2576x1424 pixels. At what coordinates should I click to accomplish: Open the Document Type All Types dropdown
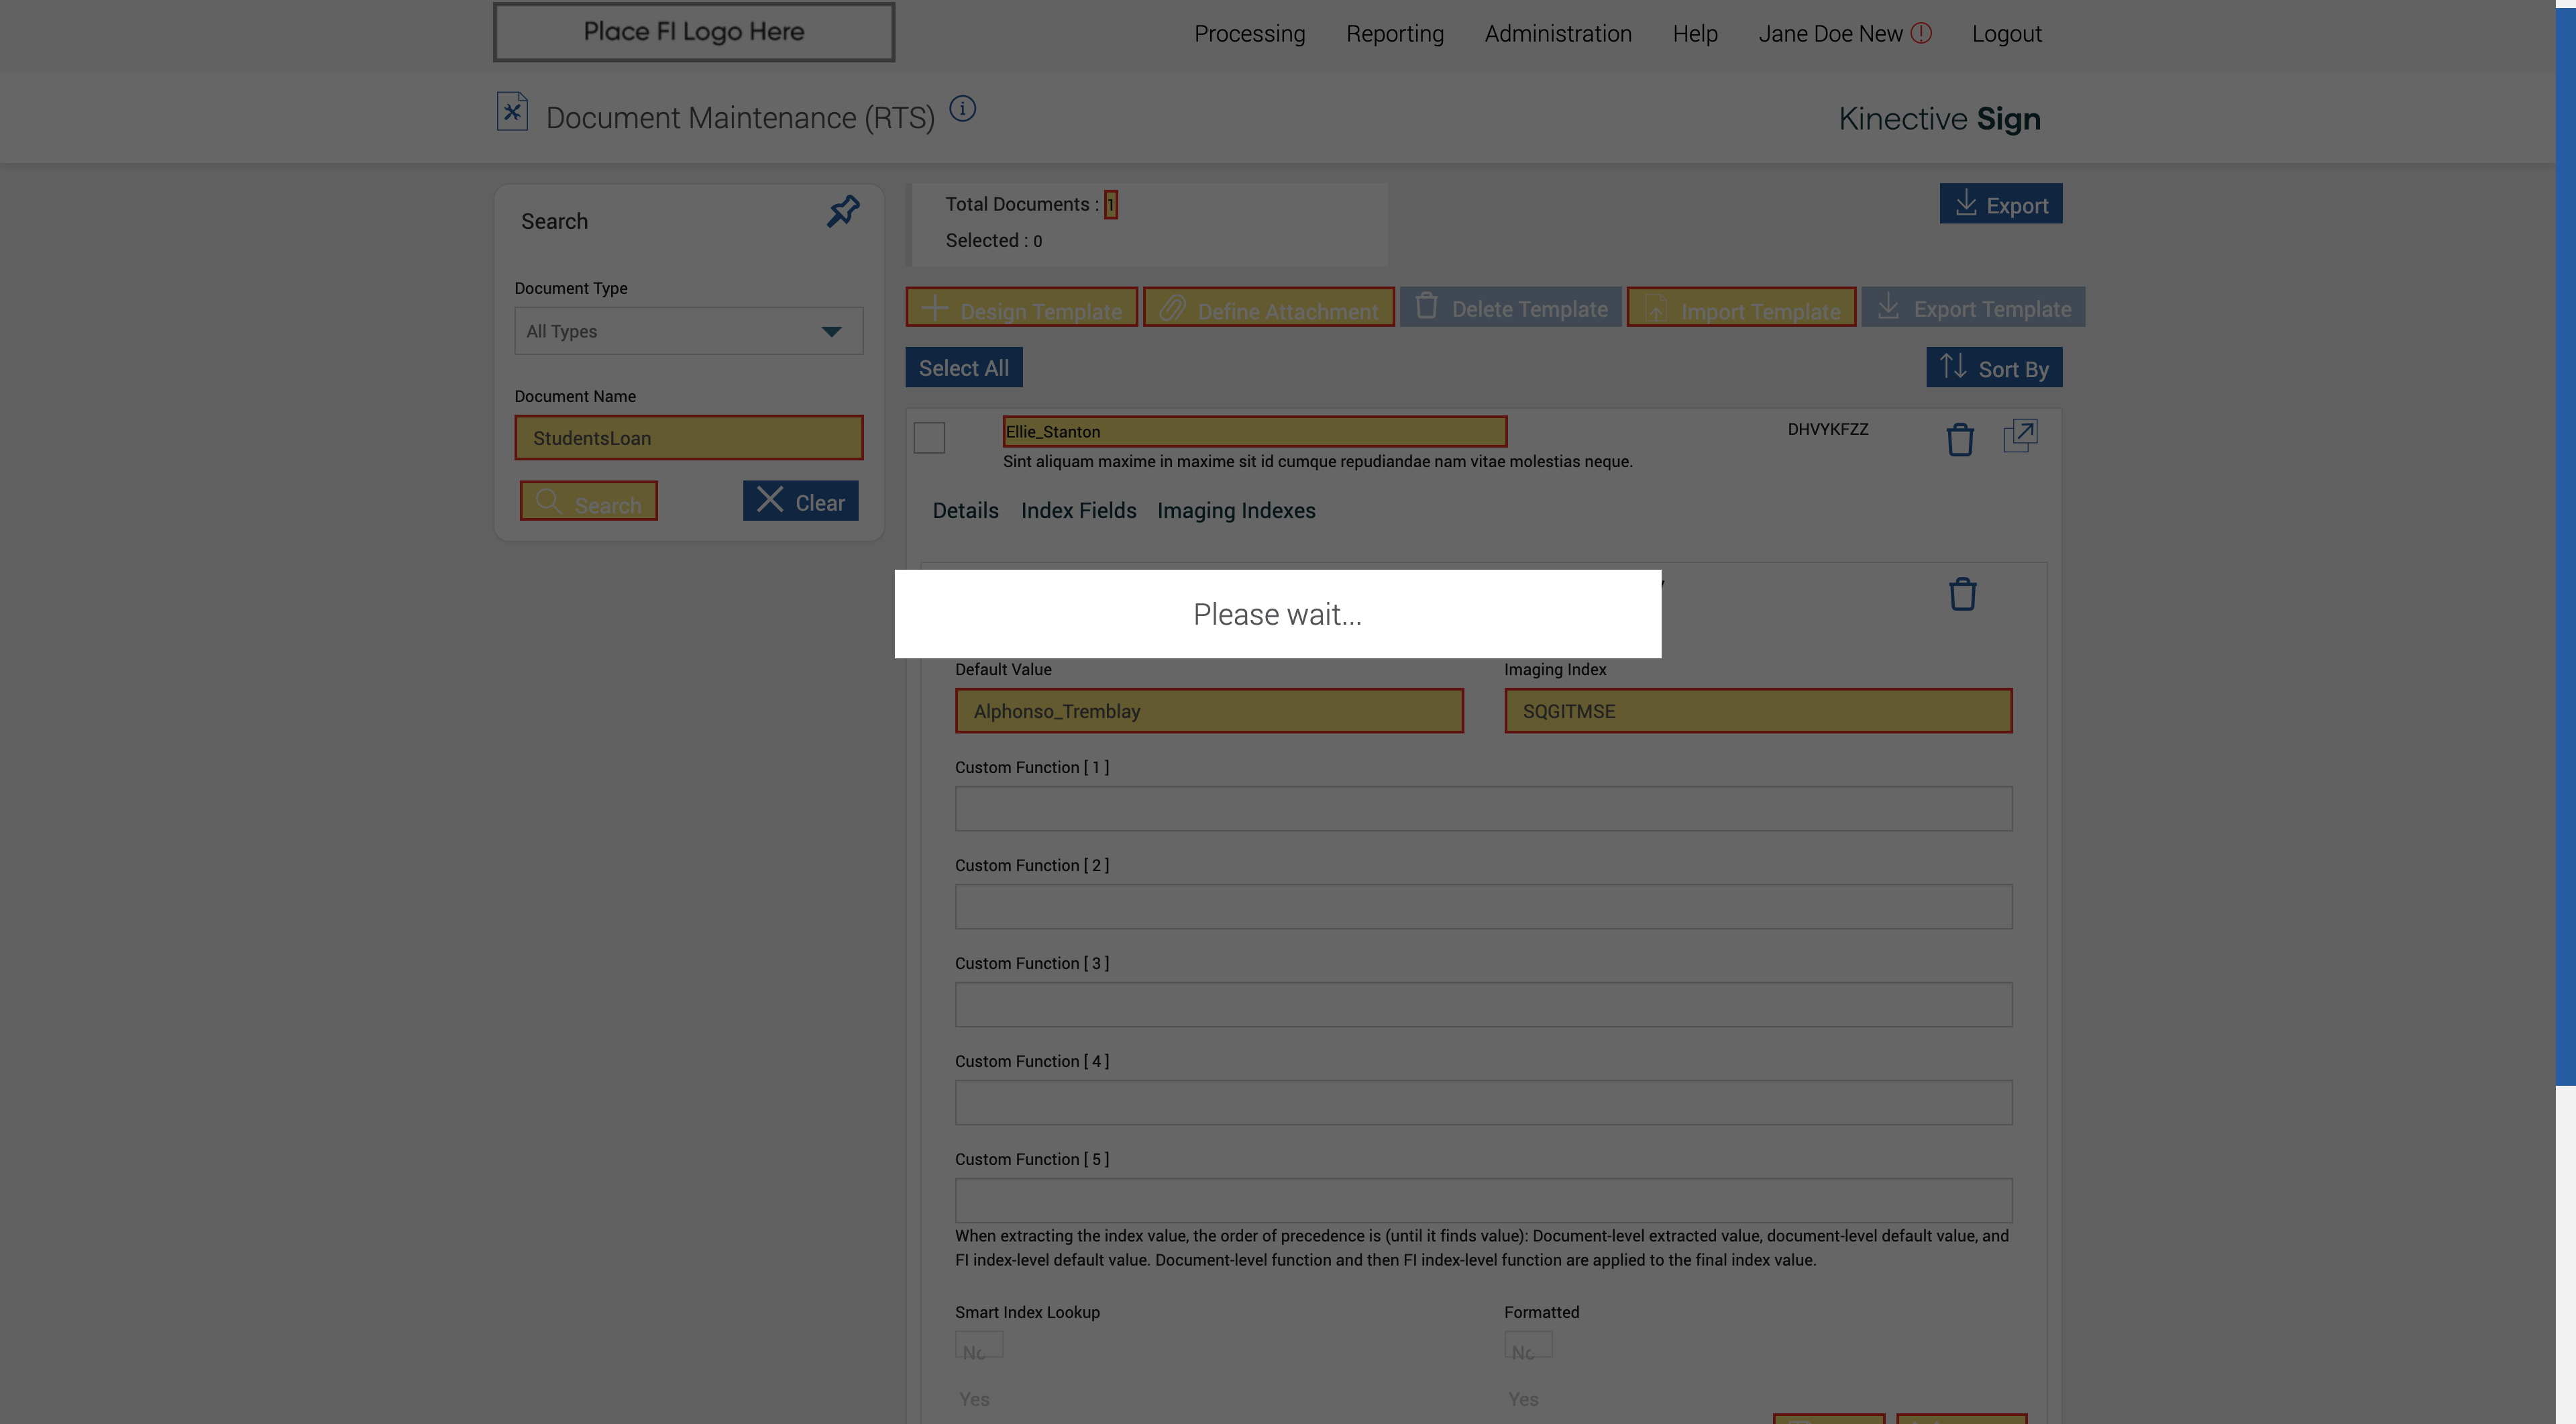tap(688, 331)
